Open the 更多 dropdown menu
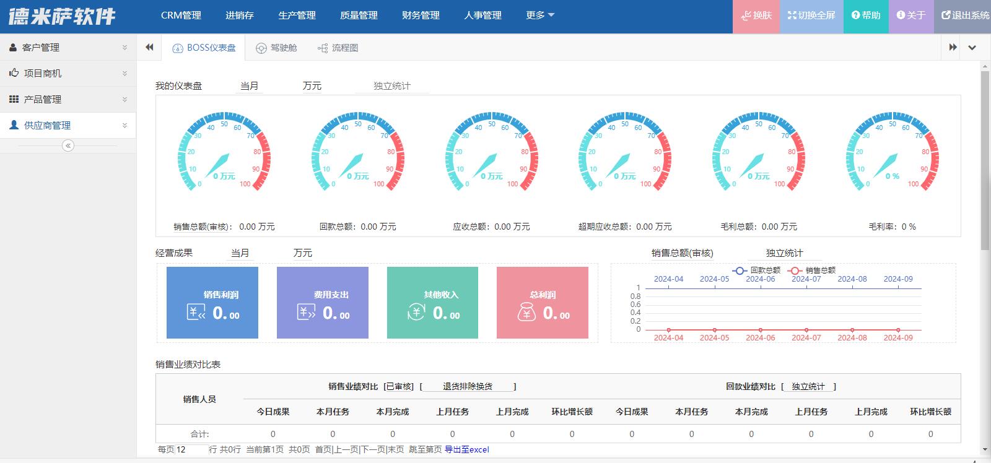This screenshot has width=991, height=463. 539,15
